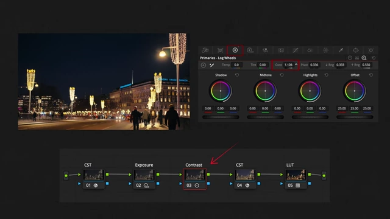The height and width of the screenshot is (219, 390).
Task: Select node 02 Exposure thumbnail
Action: point(144,175)
